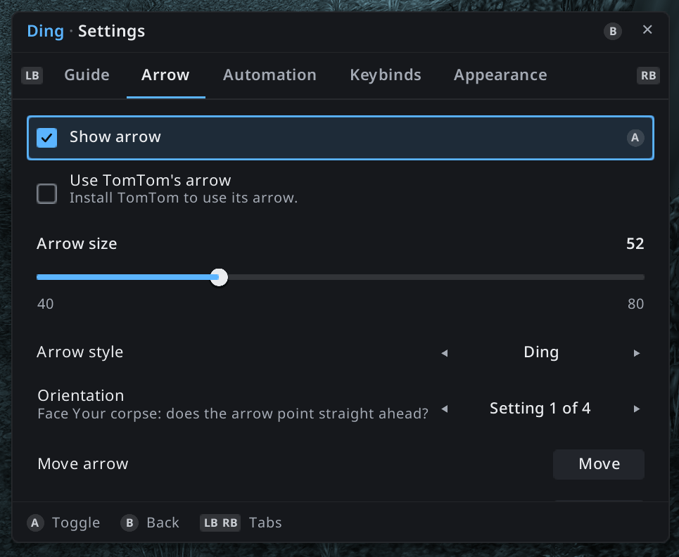679x557 pixels.
Task: Close the Ding Settings window
Action: (647, 30)
